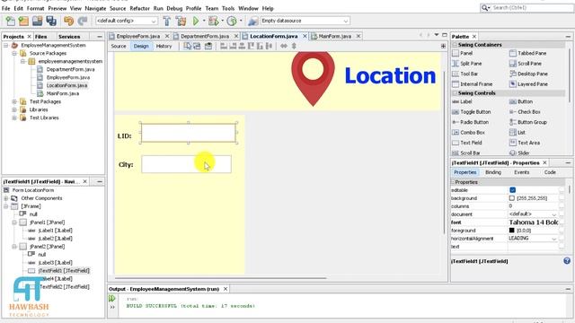The height and width of the screenshot is (323, 575).
Task: Click the properties help question icon
Action: point(567,261)
